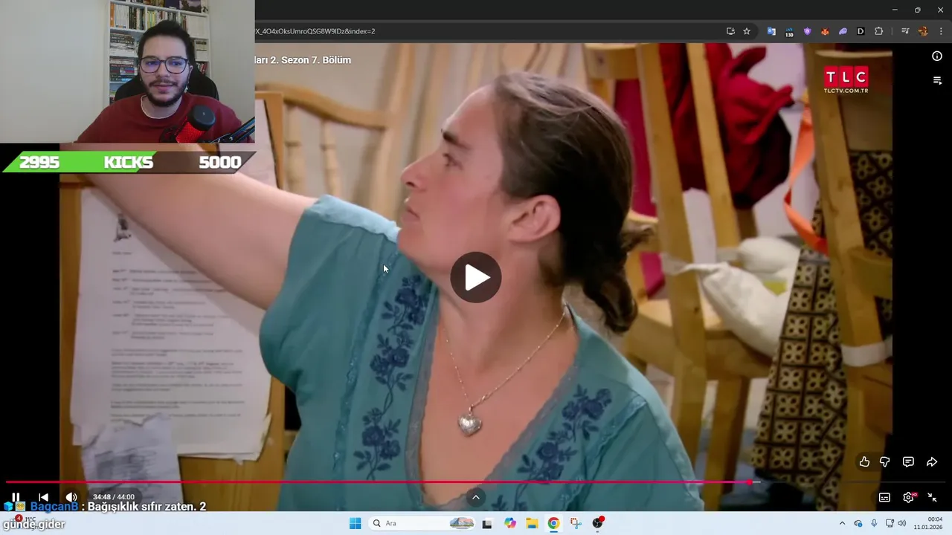This screenshot has width=952, height=535.
Task: Open Chrome three-dot menu
Action: [x=941, y=31]
